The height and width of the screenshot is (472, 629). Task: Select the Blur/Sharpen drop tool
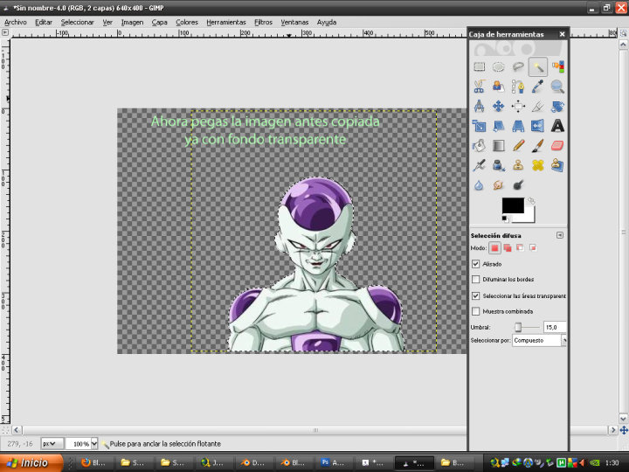point(479,185)
